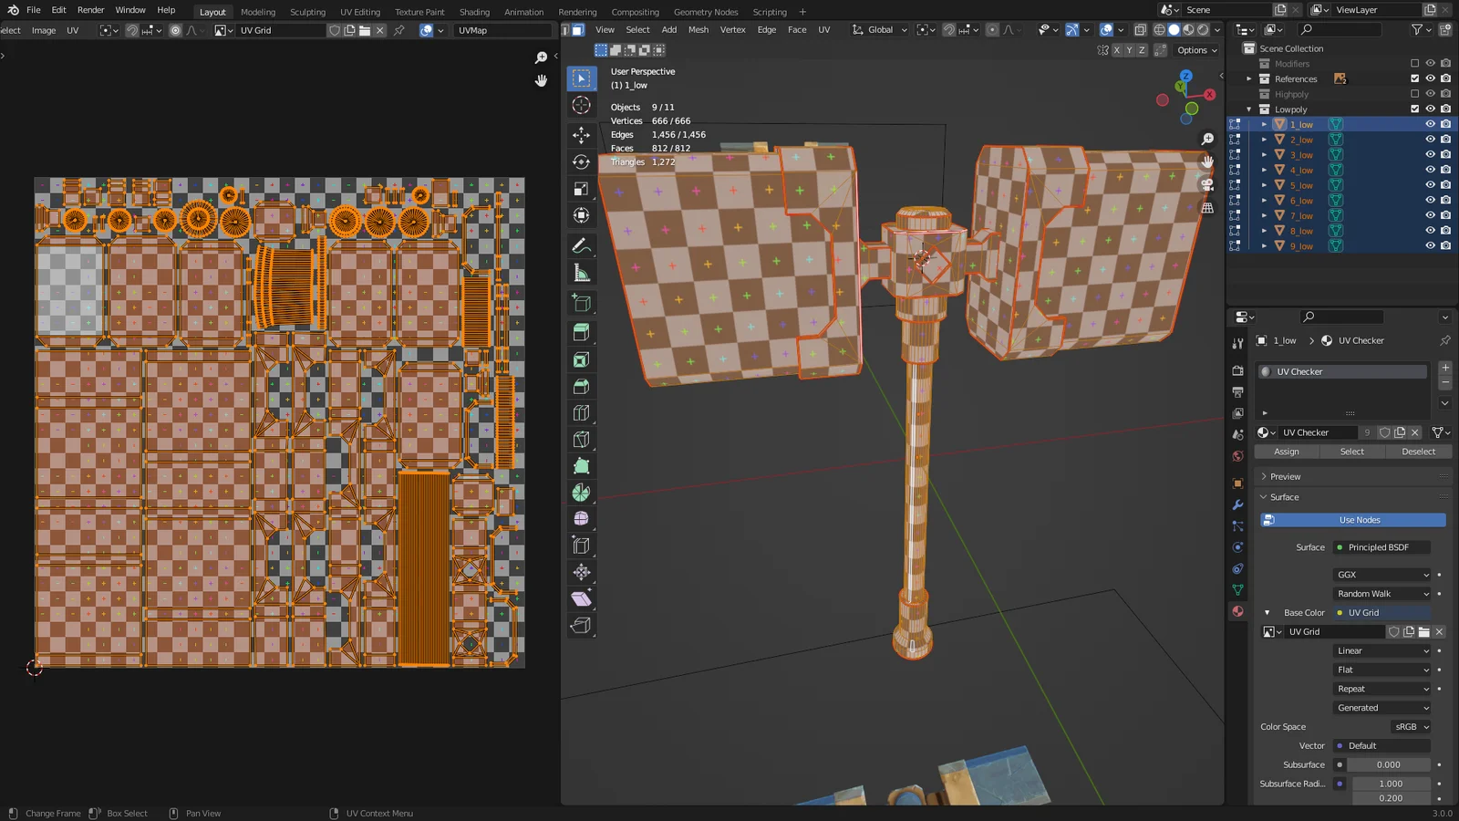
Task: Open the Material Properties tab in Properties editor
Action: tap(1237, 611)
